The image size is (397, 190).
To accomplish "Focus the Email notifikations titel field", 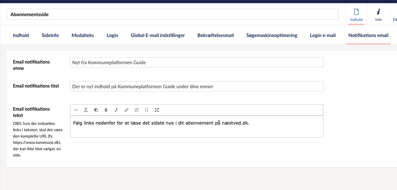I will tap(197, 86).
